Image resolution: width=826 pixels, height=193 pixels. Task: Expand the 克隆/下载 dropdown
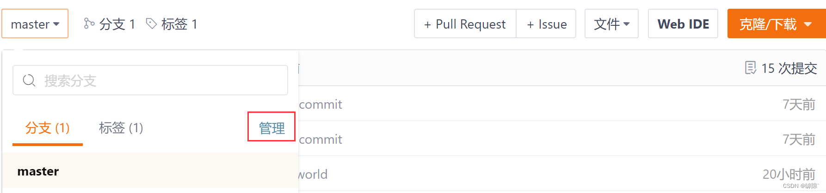pos(776,24)
